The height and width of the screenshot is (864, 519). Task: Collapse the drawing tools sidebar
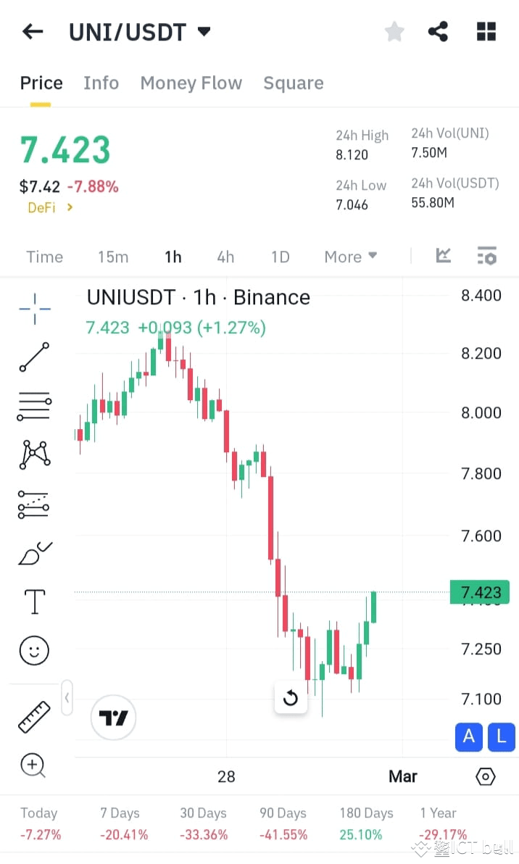67,697
